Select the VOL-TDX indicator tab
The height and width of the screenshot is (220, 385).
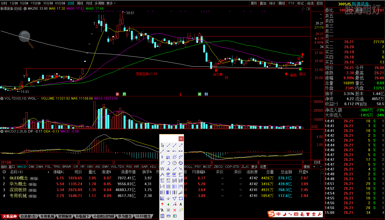[x=118, y=167]
